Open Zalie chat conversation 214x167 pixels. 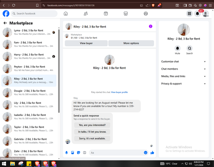[x=29, y=153]
